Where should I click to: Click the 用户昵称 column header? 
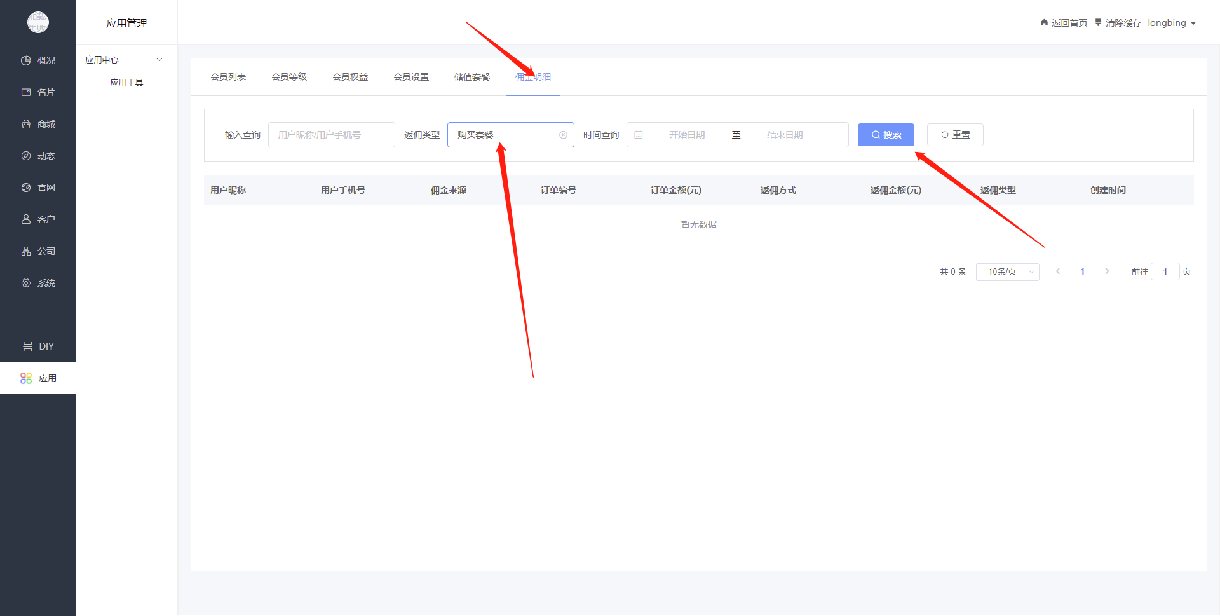pos(228,190)
